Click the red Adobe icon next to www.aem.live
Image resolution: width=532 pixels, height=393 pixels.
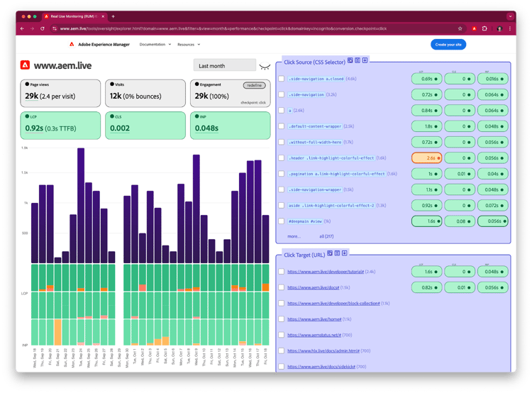point(25,65)
